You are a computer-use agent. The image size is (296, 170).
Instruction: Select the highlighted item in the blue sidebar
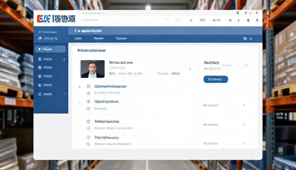click(x=50, y=49)
